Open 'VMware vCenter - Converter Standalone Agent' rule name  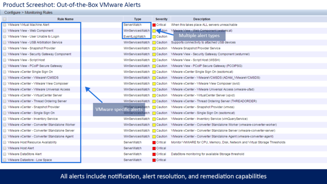(x=40, y=136)
